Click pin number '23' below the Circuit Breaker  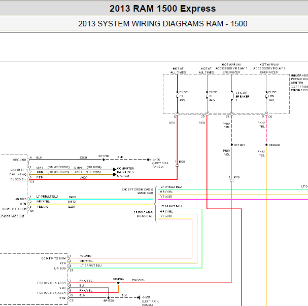(x=227, y=117)
